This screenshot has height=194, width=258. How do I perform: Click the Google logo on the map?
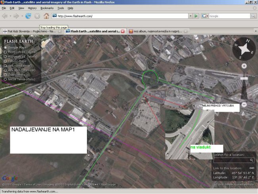click(x=10, y=178)
